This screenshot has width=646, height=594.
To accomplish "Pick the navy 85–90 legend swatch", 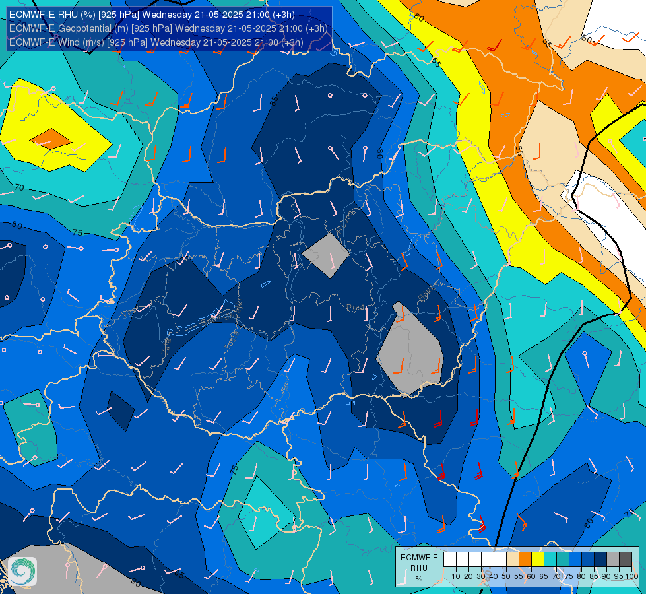I will (x=600, y=560).
